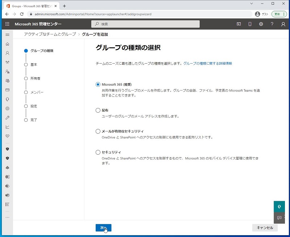Open All admin centers list icon
The width and height of the screenshot is (290, 237).
tap(7, 204)
